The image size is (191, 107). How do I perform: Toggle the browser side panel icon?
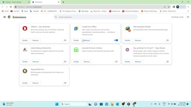(x=174, y=7)
